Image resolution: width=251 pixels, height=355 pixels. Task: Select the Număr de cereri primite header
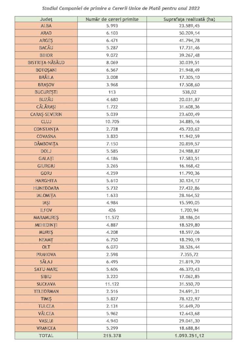[112, 19]
